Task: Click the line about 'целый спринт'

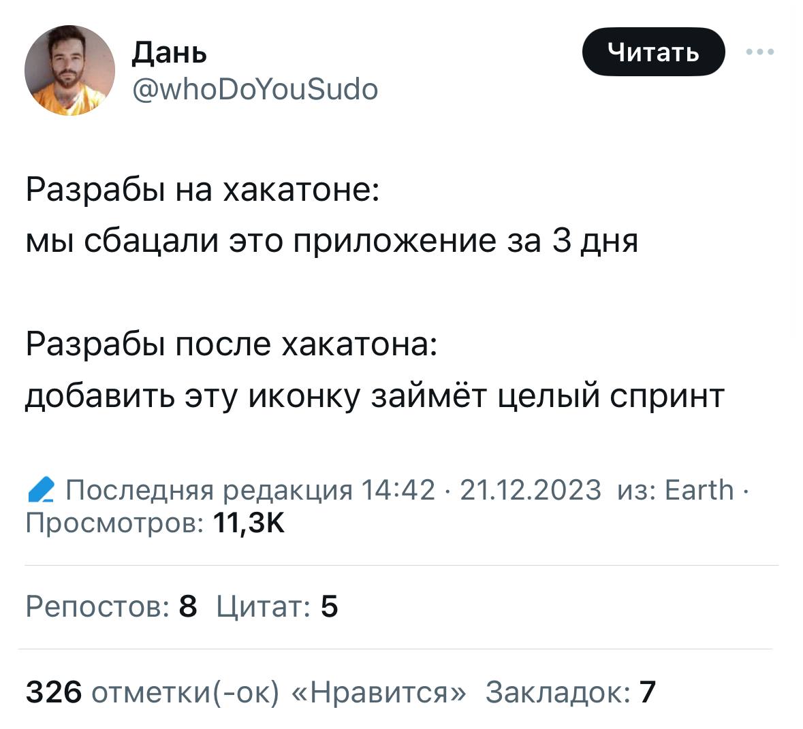Action: (375, 395)
